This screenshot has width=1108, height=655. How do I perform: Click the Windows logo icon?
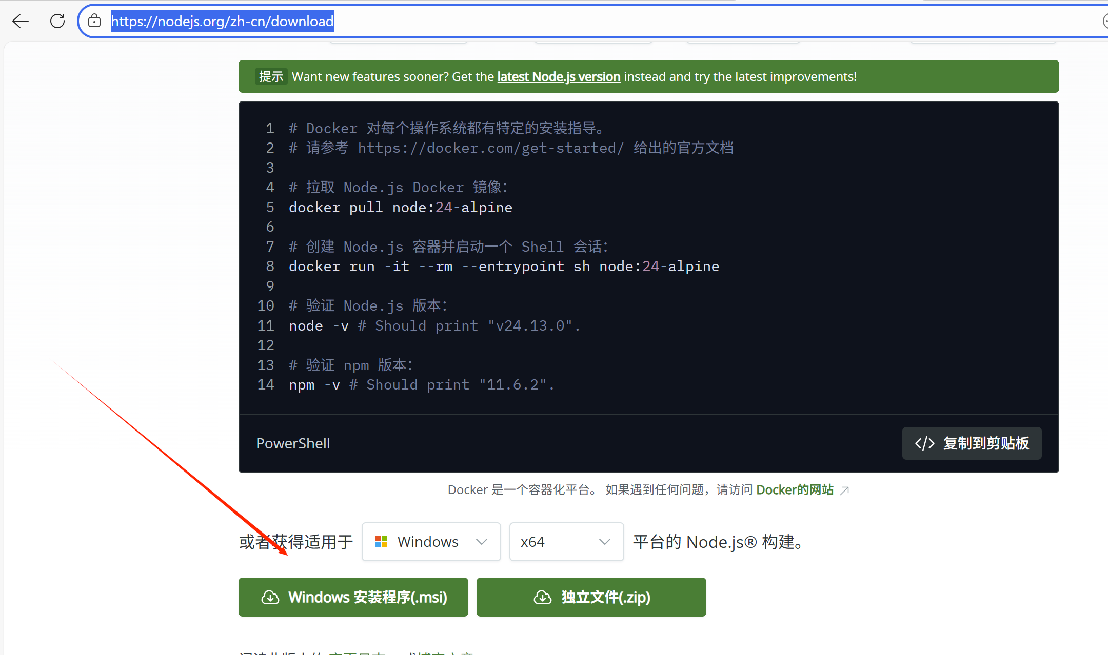381,542
